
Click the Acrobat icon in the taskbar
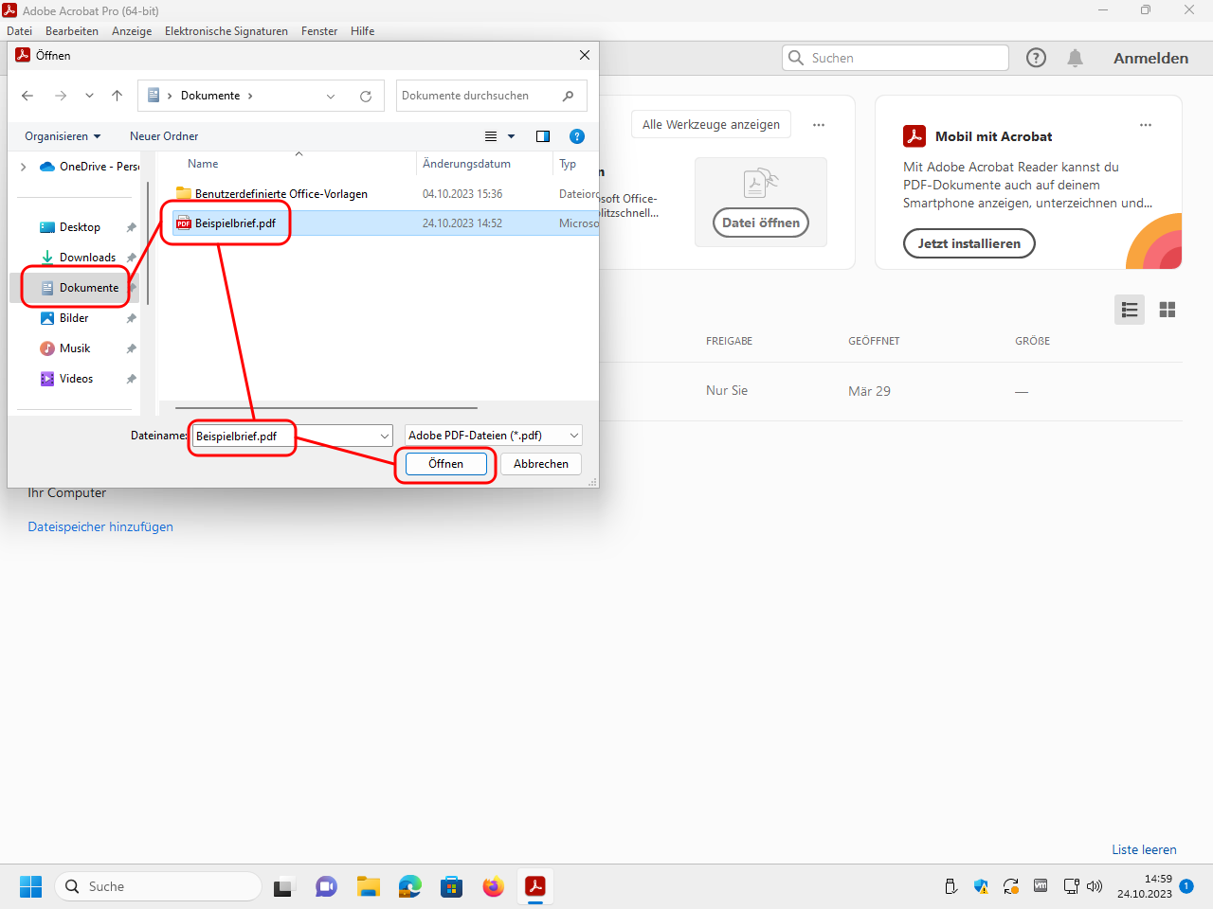(x=535, y=886)
